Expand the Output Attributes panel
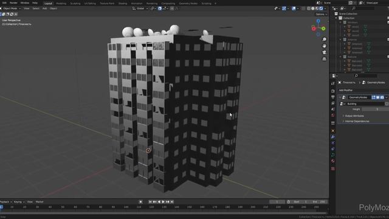The width and height of the screenshot is (389, 219). (x=354, y=116)
